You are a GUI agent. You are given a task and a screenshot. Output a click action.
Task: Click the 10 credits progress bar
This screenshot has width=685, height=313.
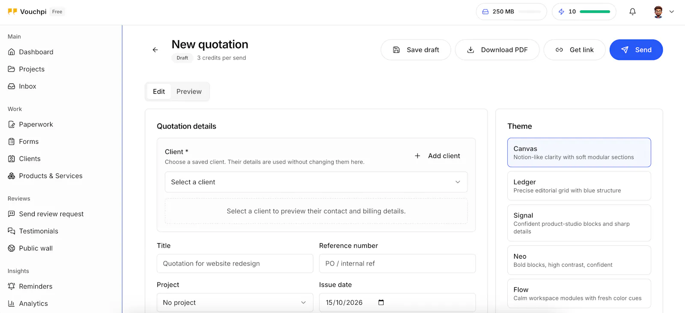point(595,12)
